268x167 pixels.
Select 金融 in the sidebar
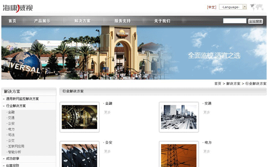pos(11,112)
